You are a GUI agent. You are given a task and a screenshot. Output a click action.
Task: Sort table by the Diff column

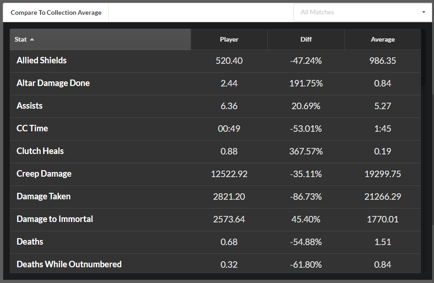click(x=306, y=39)
